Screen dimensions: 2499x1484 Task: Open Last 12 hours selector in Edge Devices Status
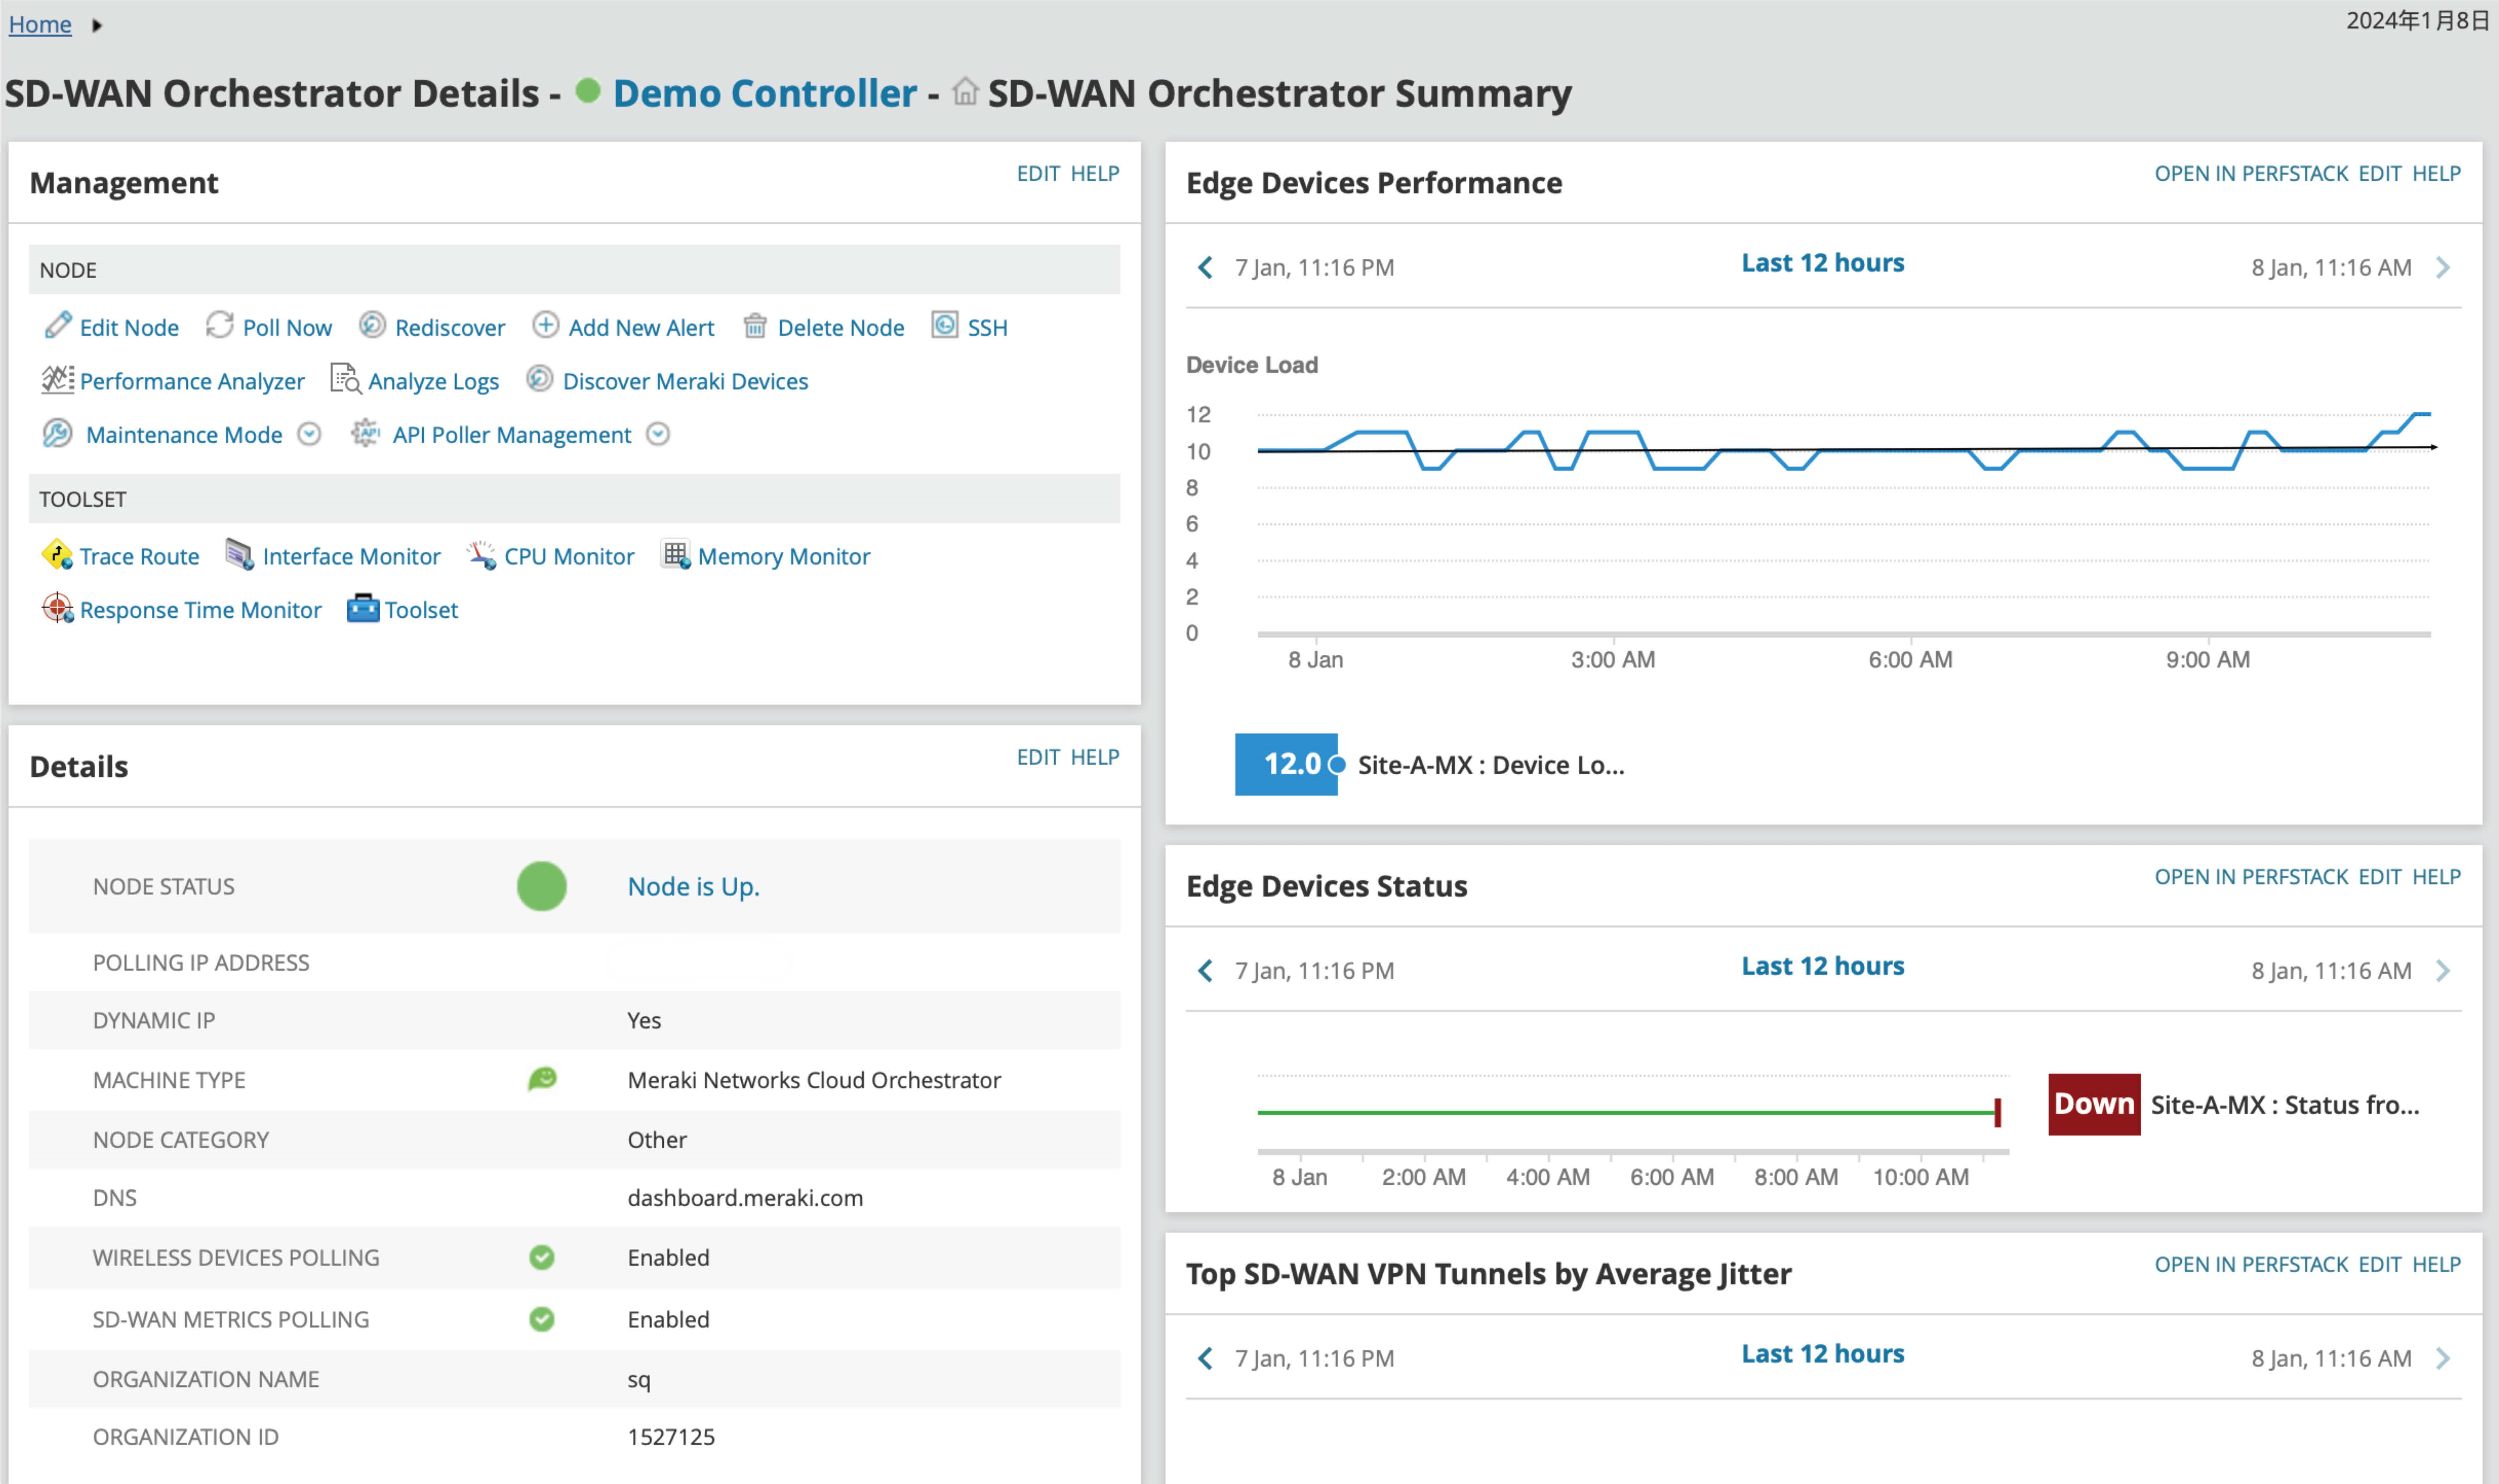click(x=1823, y=966)
